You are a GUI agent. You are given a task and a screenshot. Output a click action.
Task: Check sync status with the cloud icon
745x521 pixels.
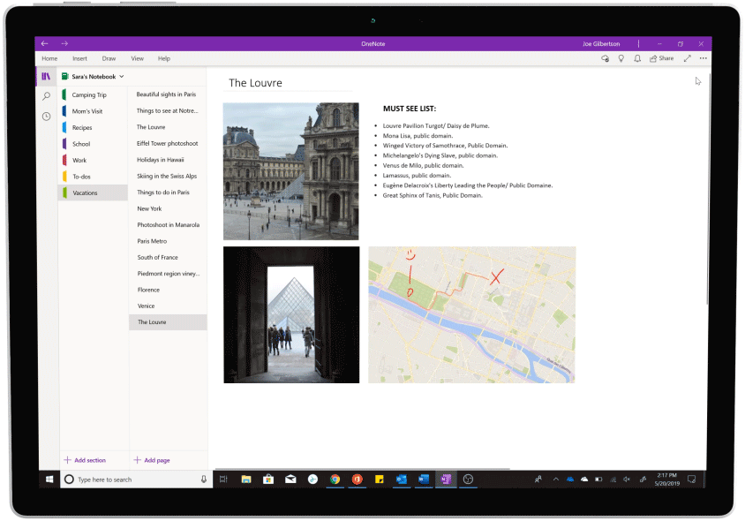point(606,57)
